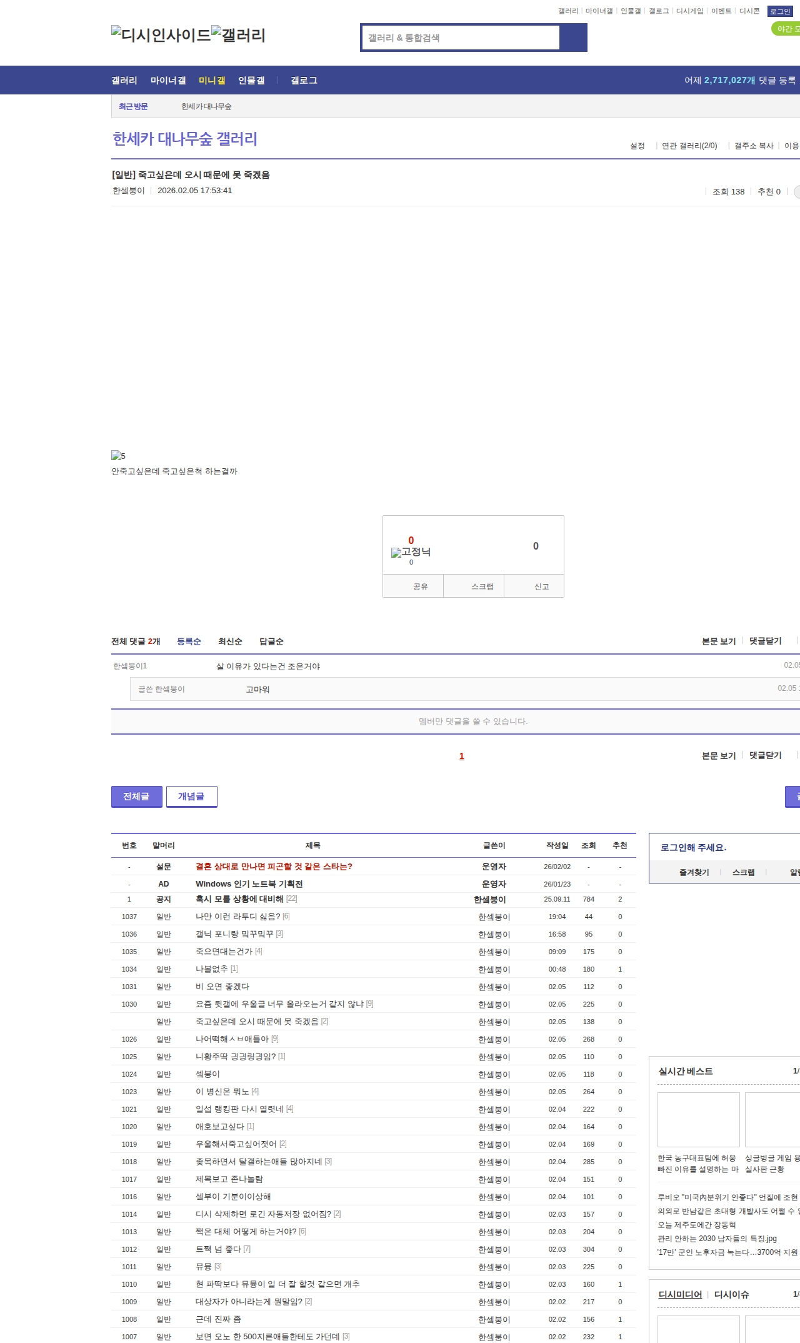The height and width of the screenshot is (1343, 800).
Task: Sort comments by 최신순
Action: click(230, 641)
